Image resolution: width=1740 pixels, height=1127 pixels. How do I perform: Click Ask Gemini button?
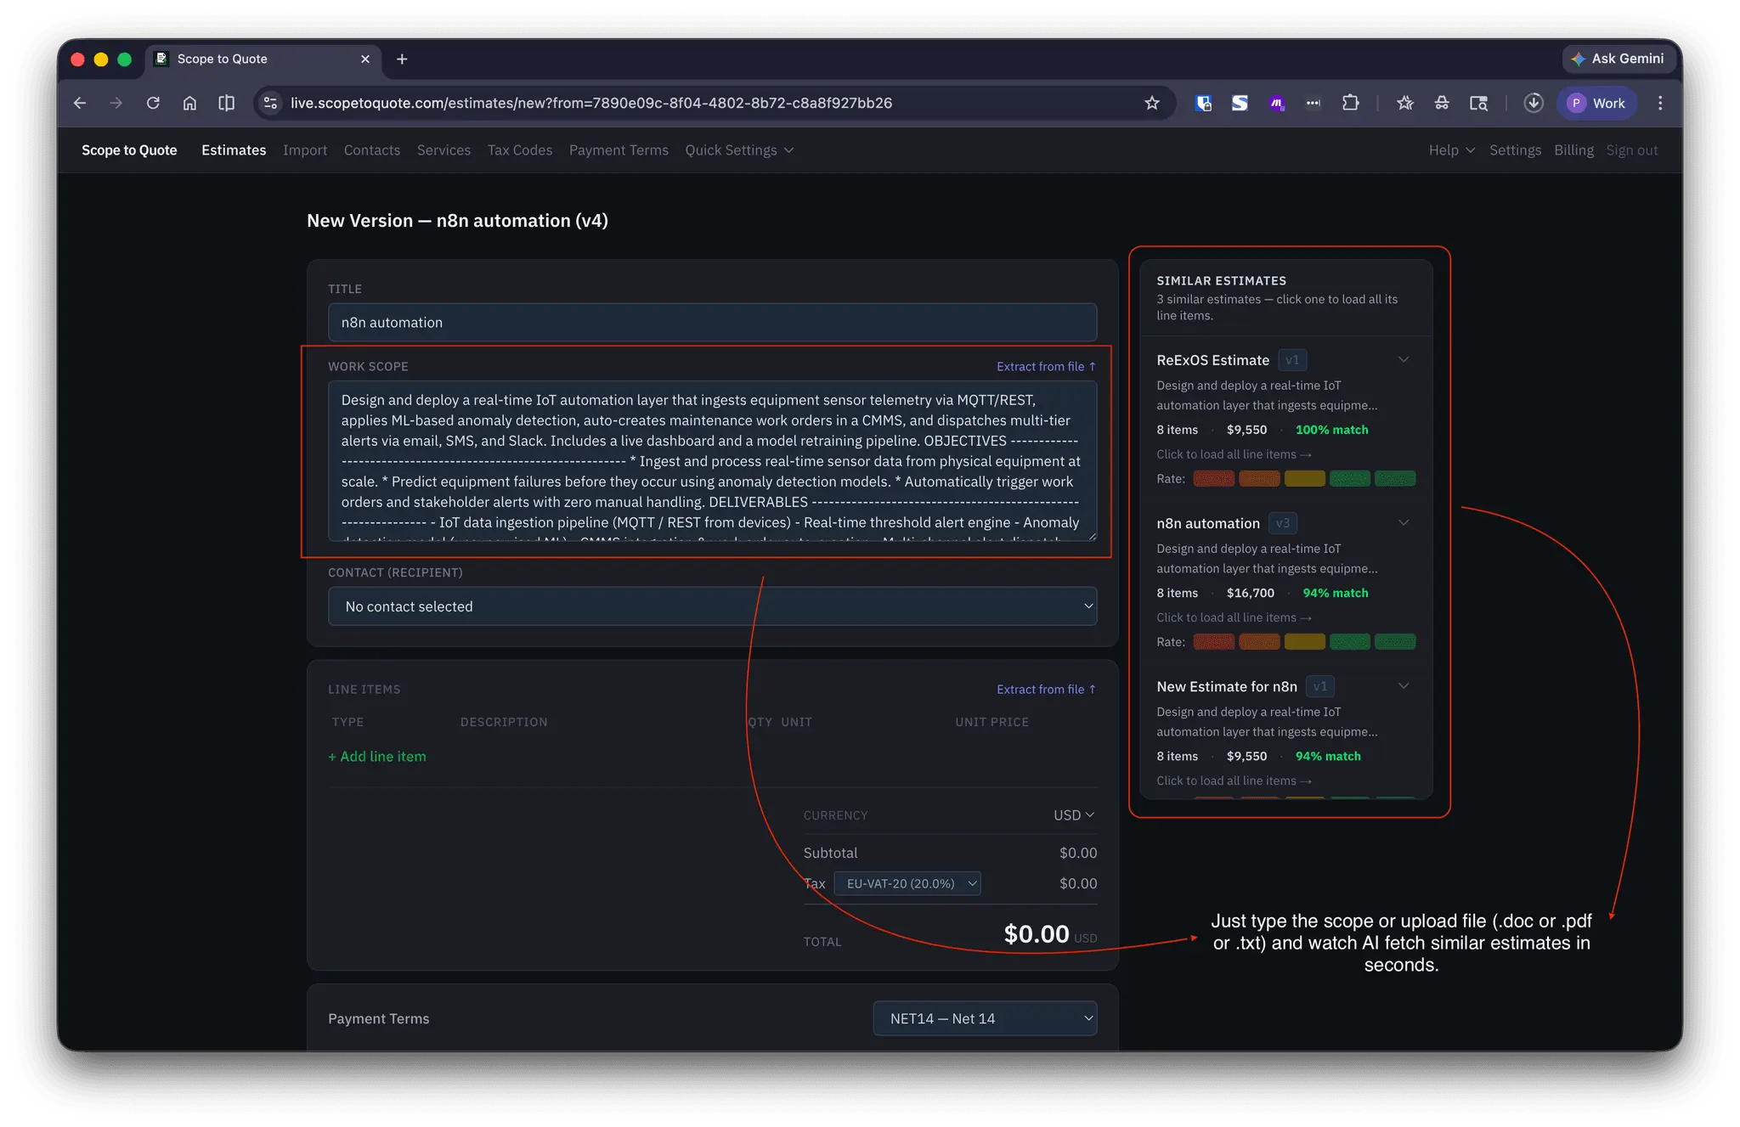(1618, 59)
